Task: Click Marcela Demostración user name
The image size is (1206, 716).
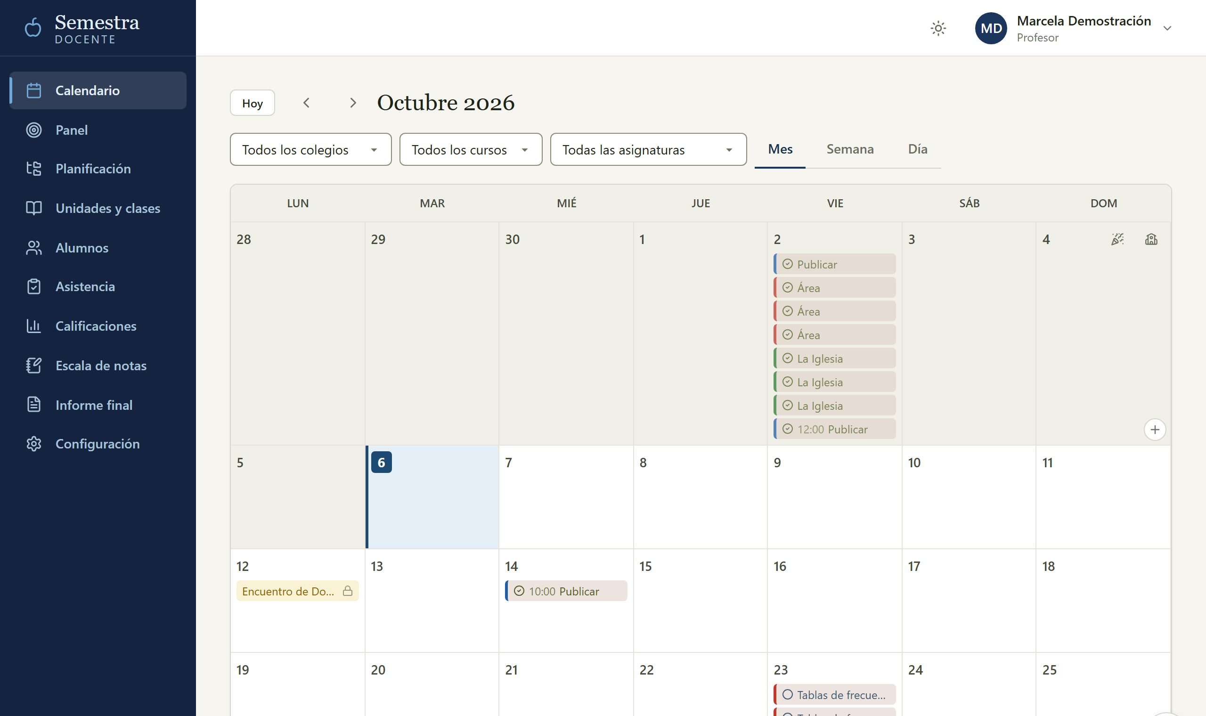Action: pyautogui.click(x=1084, y=21)
